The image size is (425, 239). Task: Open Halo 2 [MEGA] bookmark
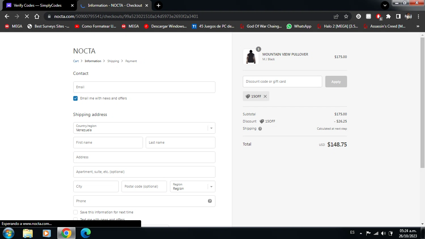(337, 26)
